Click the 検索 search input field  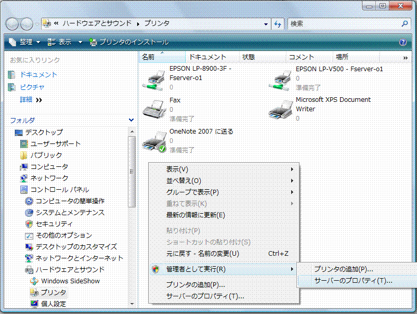[345, 24]
